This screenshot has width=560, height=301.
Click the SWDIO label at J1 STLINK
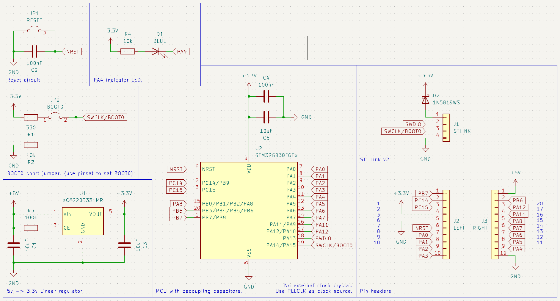(x=414, y=124)
